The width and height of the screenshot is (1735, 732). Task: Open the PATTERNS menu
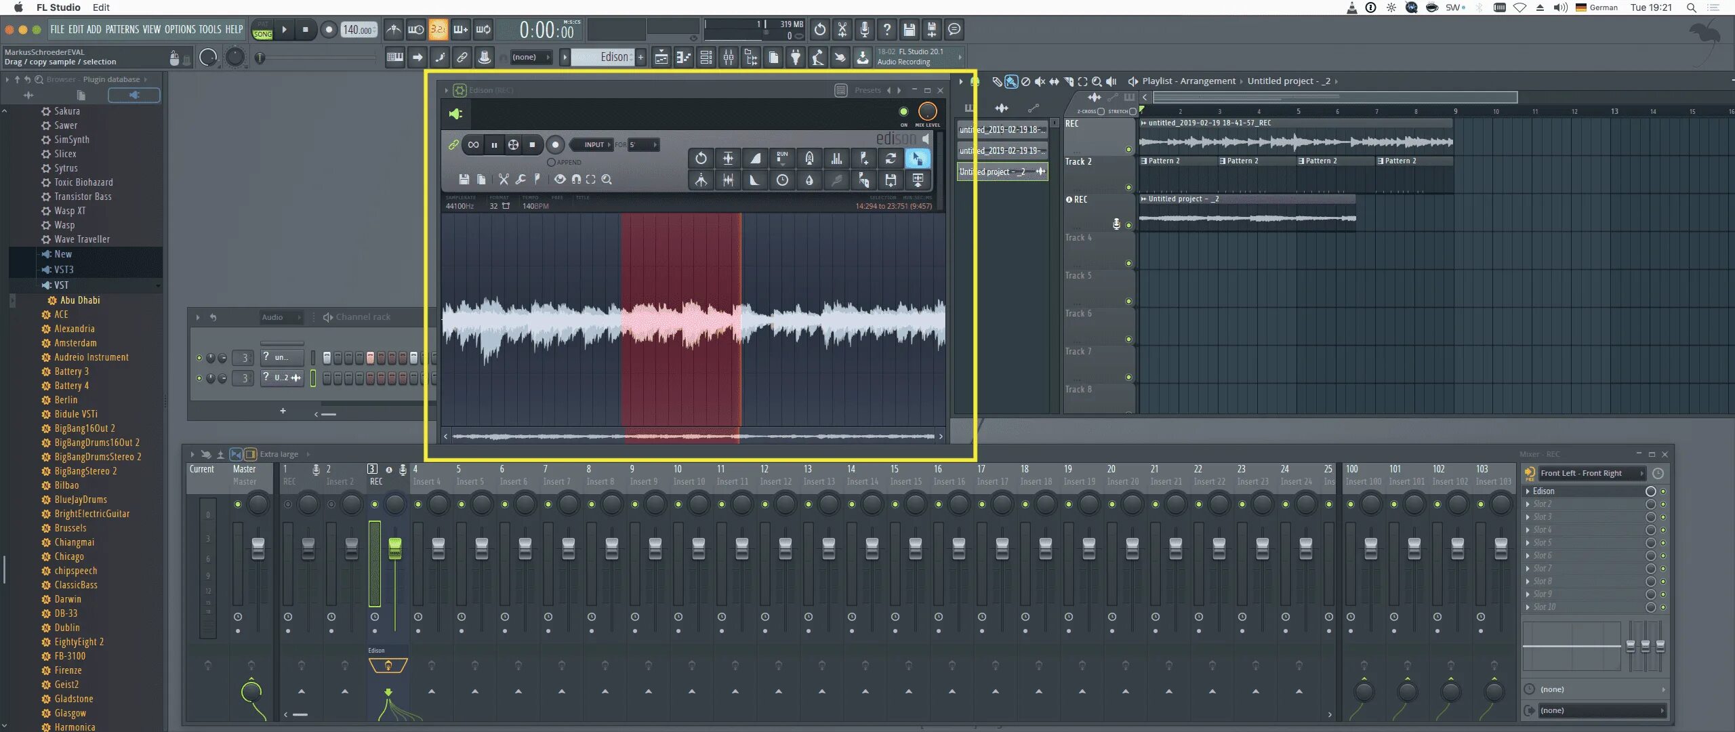pos(122,29)
